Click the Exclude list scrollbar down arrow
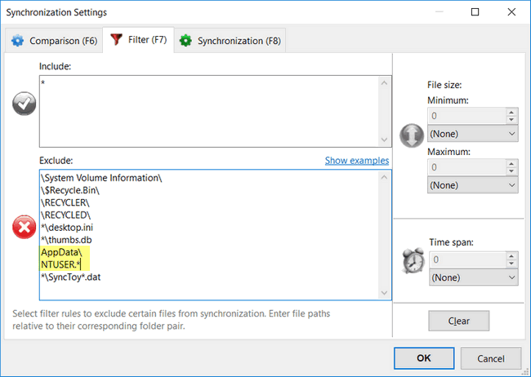Screen dimensions: 531x377 click(x=384, y=293)
